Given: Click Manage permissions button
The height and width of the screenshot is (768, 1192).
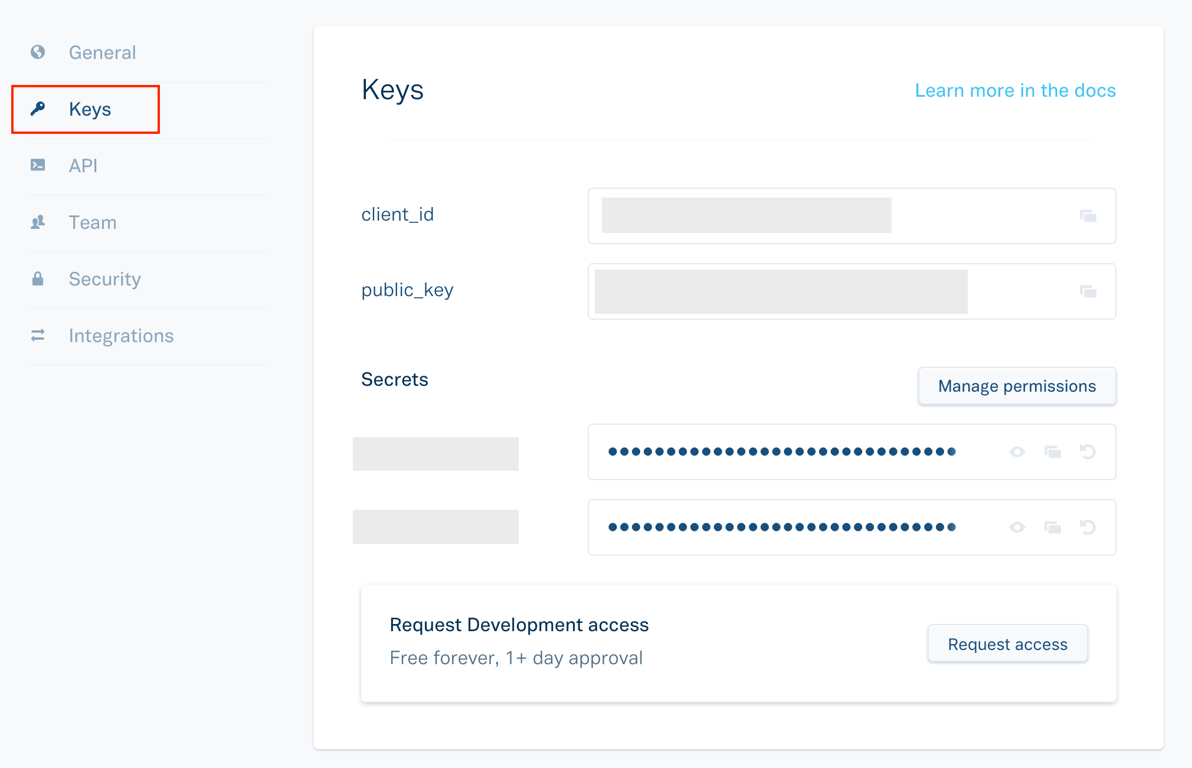Looking at the screenshot, I should point(1017,386).
